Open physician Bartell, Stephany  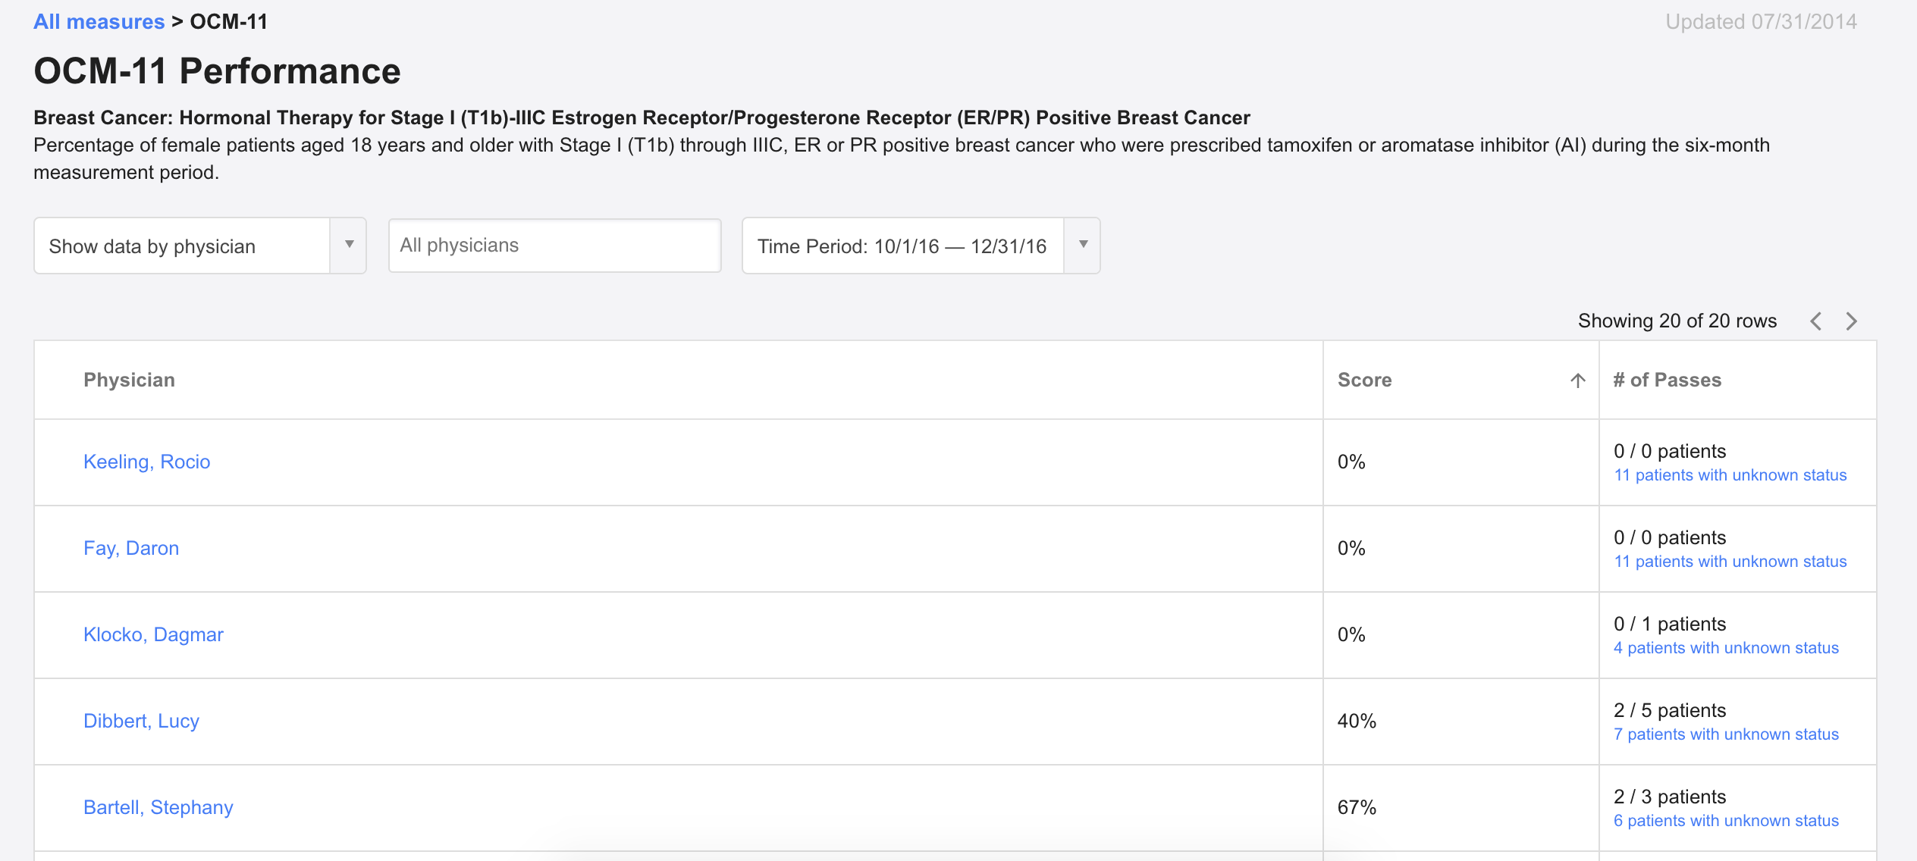click(158, 807)
